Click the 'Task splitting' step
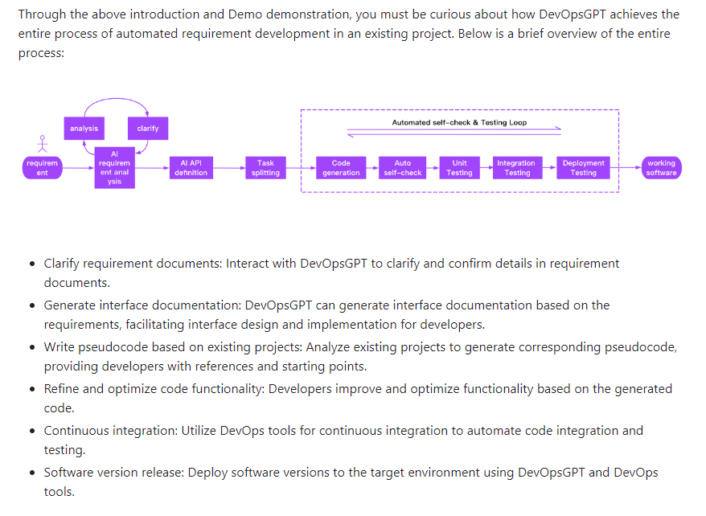This screenshot has height=516, width=706. pyautogui.click(x=265, y=168)
